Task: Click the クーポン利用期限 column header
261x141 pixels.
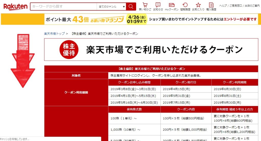Action: 235,82
